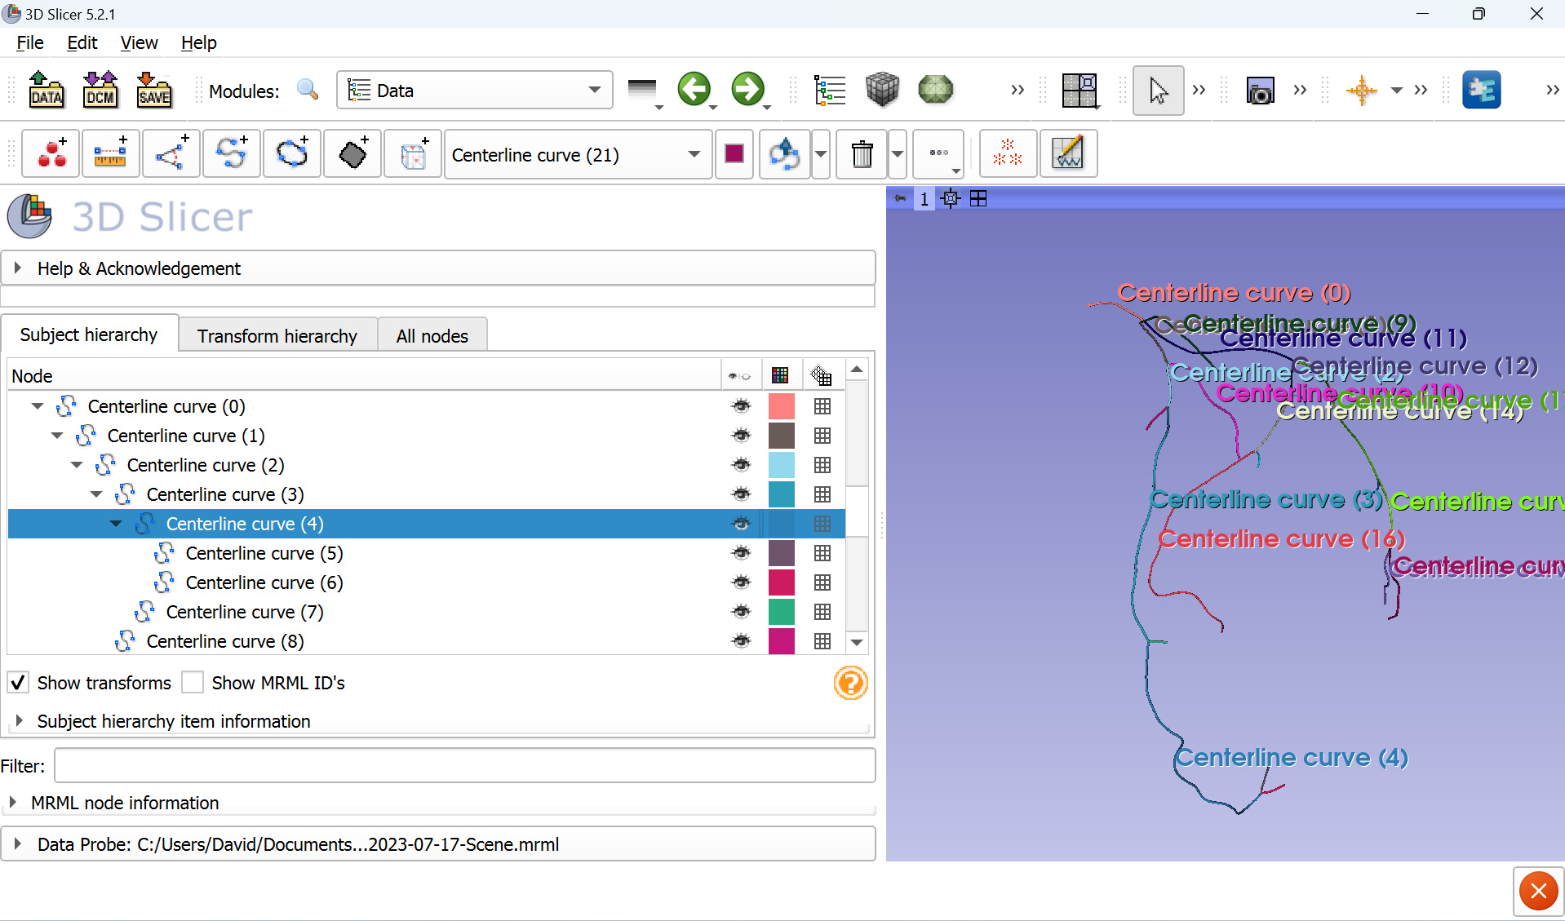Open the Data module tree icon
Viewport: 1565px width, 921px height.
pos(830,90)
